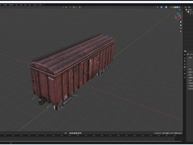The width and height of the screenshot is (193, 145).
Task: Open the Texture properties tab
Action: [x=185, y=77]
